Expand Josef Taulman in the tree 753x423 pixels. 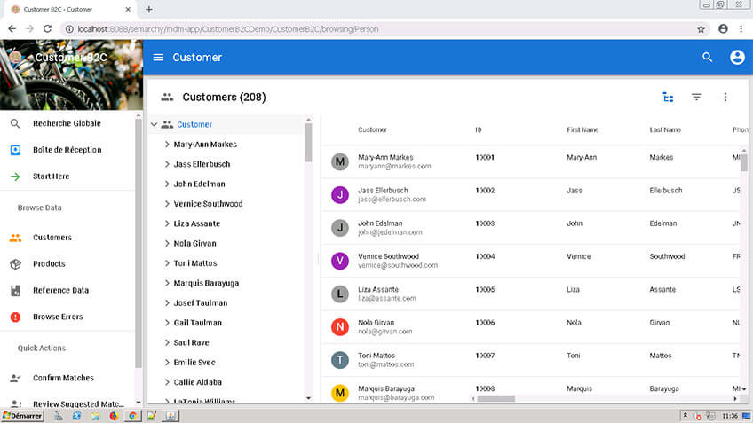point(167,303)
